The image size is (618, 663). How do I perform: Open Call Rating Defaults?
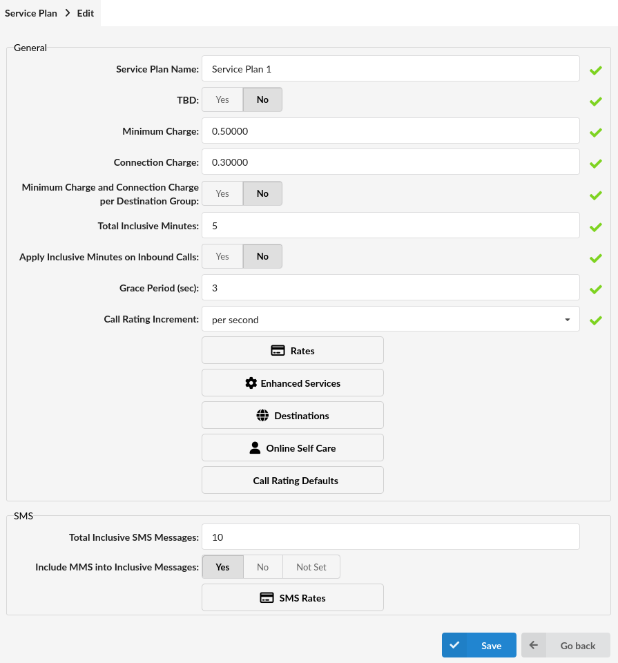pyautogui.click(x=293, y=481)
